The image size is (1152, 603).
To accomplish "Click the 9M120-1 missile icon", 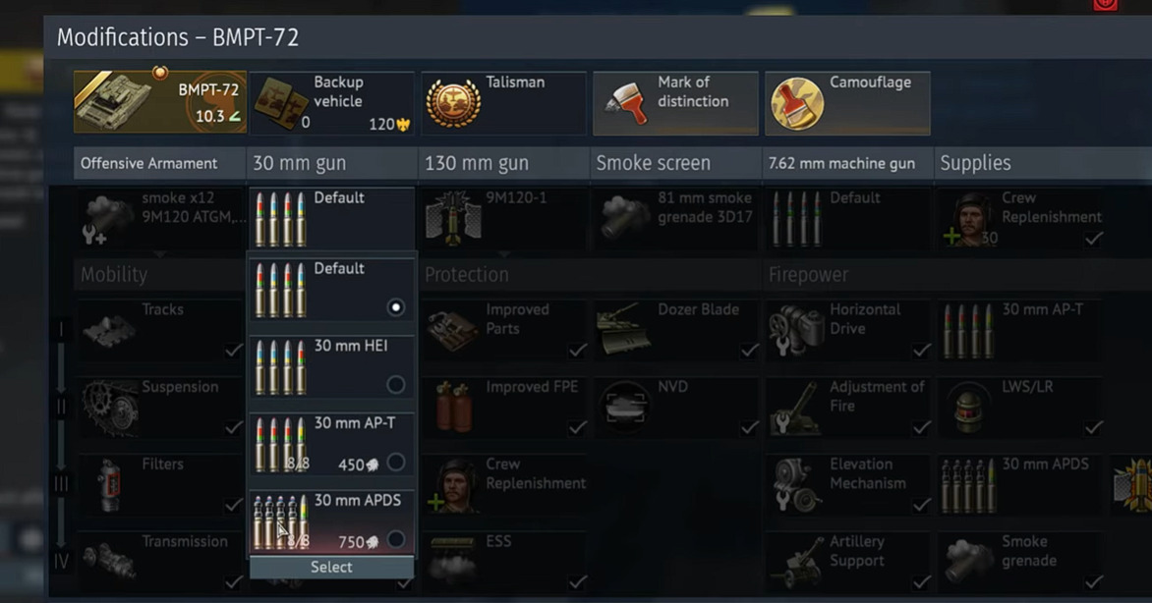I will pyautogui.click(x=453, y=219).
